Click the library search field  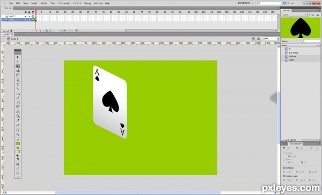310,41
